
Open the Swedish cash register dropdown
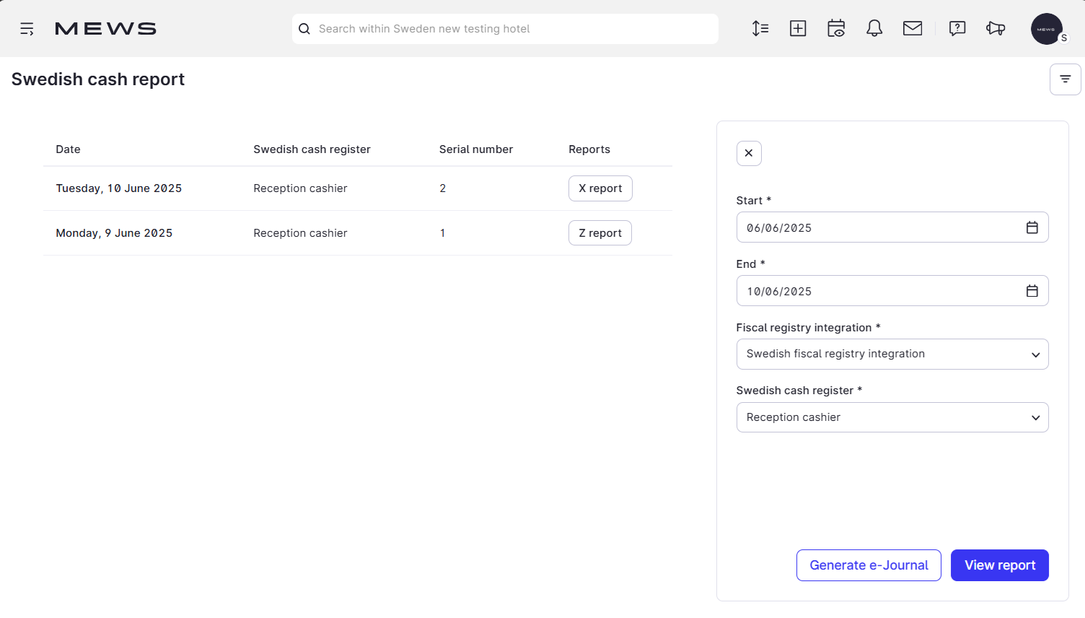pyautogui.click(x=892, y=417)
